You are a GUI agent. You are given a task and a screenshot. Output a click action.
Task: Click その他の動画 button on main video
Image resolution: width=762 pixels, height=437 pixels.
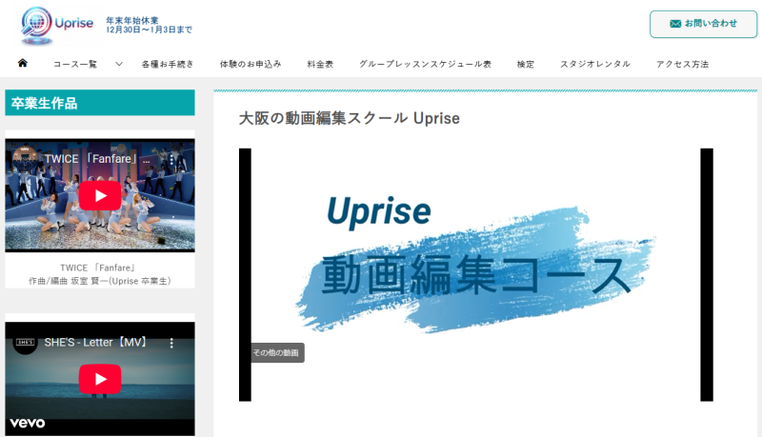(x=276, y=352)
